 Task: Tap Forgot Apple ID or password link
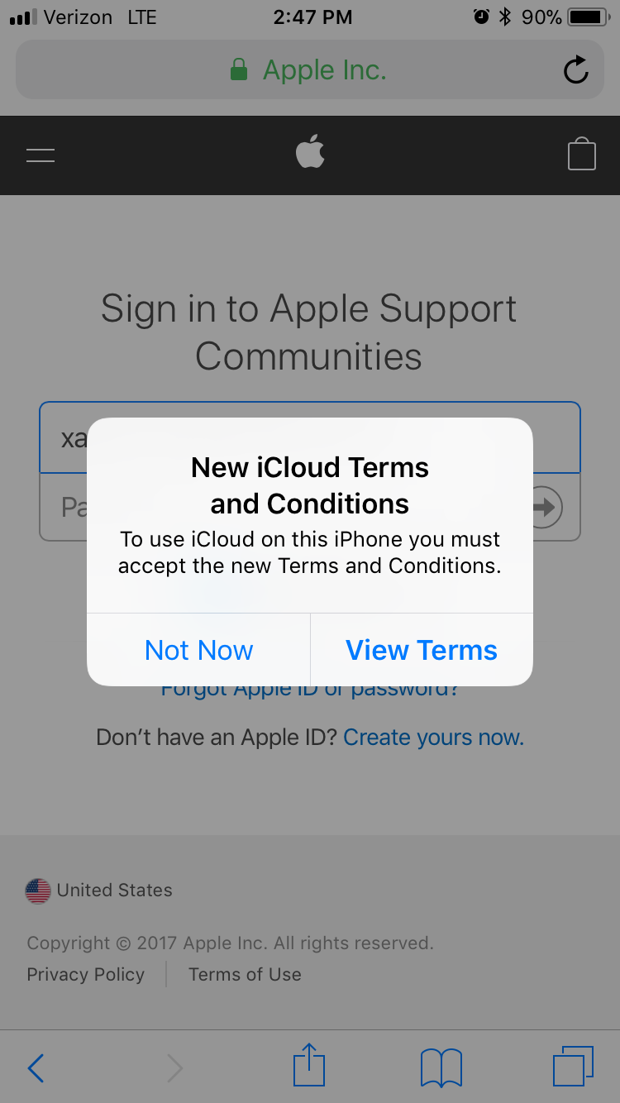pos(310,689)
